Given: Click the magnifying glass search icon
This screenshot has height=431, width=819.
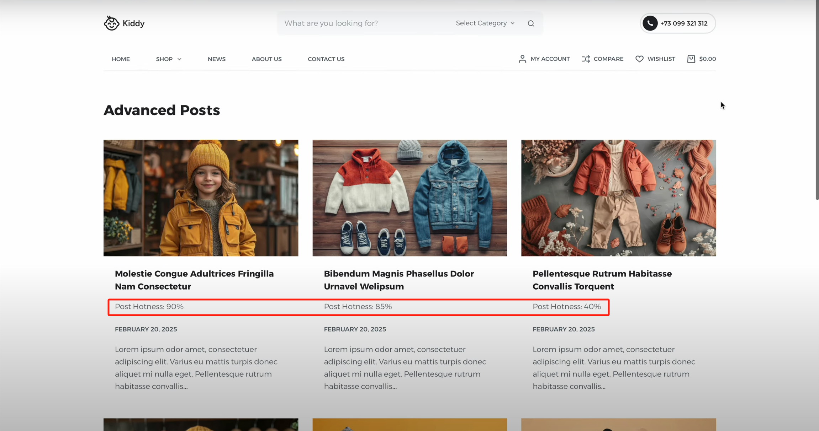Looking at the screenshot, I should pos(531,23).
